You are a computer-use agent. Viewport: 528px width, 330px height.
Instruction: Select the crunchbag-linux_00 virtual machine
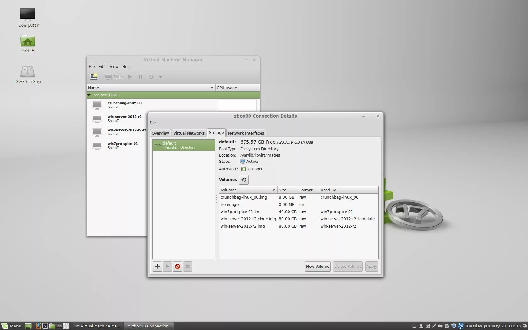point(124,105)
